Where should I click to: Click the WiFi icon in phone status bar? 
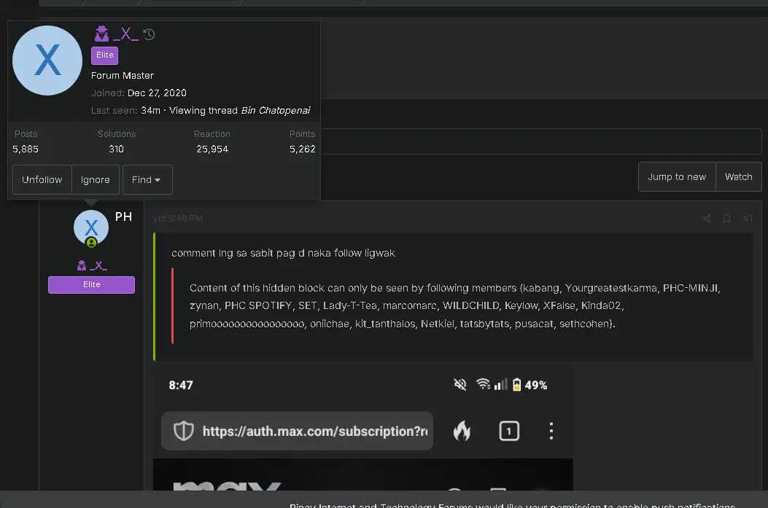483,384
